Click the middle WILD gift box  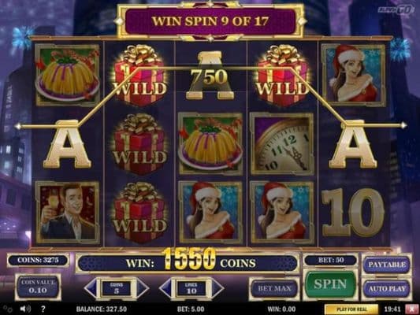[x=139, y=144]
